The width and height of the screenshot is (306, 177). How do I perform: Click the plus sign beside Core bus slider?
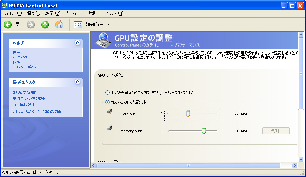(x=223, y=114)
